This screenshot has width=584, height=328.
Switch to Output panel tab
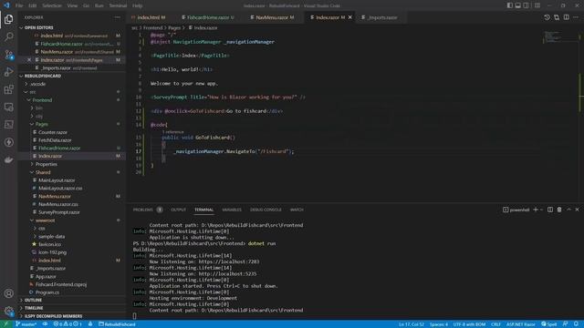coord(178,210)
